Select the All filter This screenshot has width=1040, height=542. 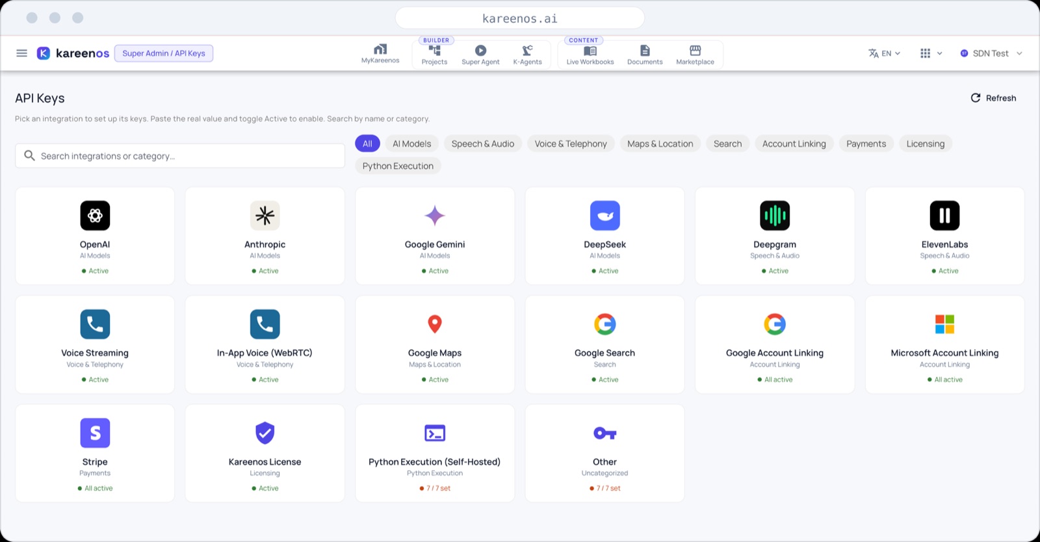tap(367, 144)
